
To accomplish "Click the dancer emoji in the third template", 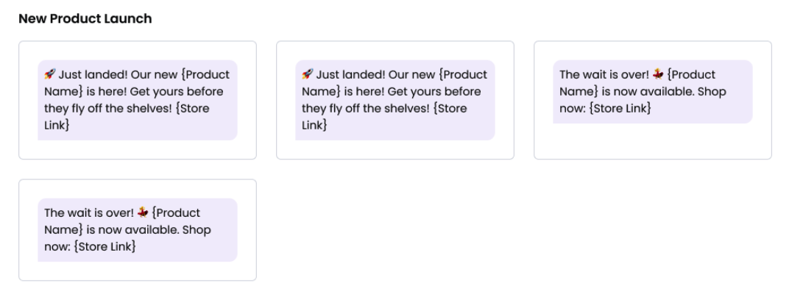I will 657,74.
